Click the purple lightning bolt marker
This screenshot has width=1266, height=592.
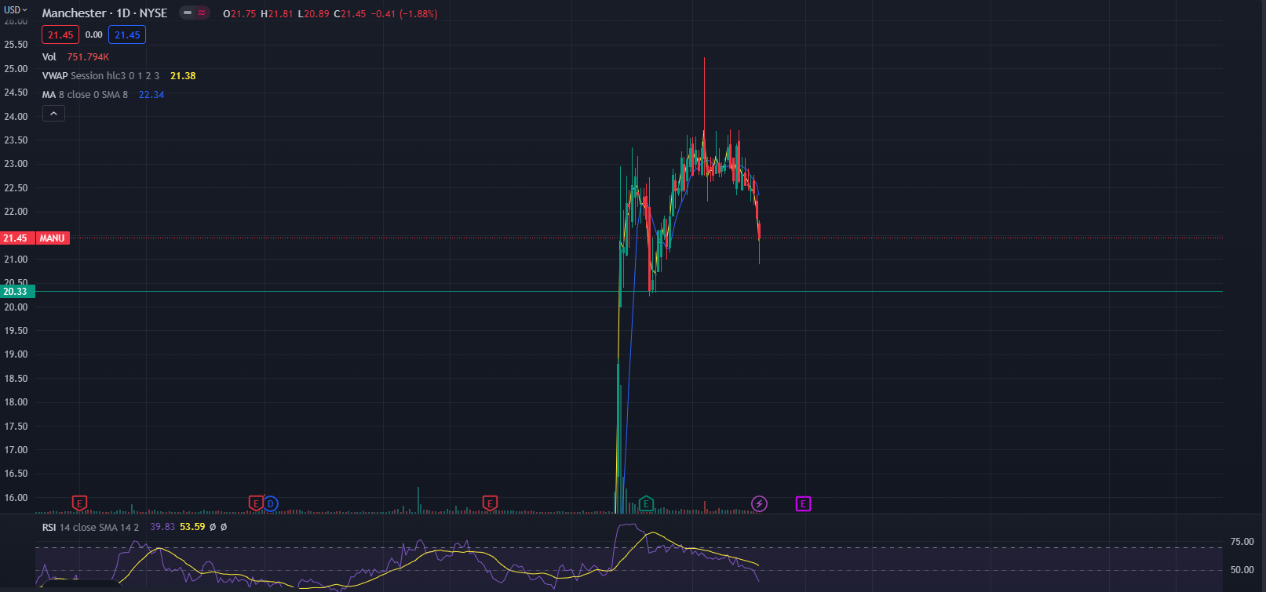[x=759, y=503]
